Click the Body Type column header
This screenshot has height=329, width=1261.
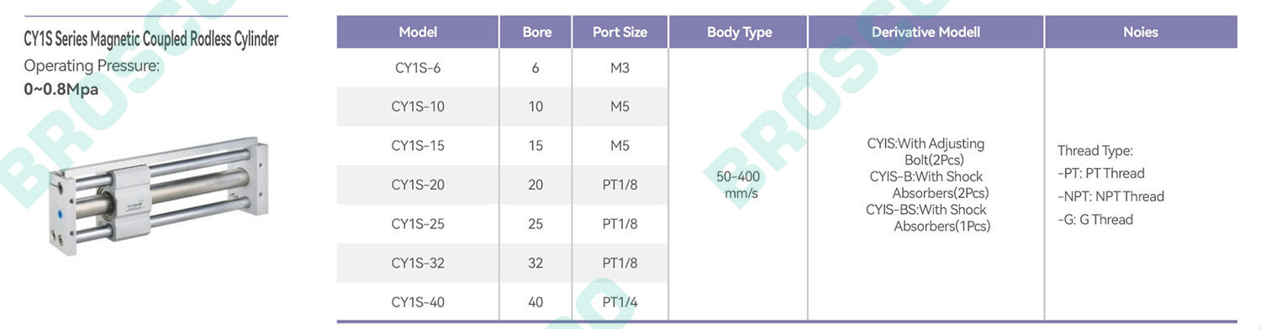click(739, 32)
